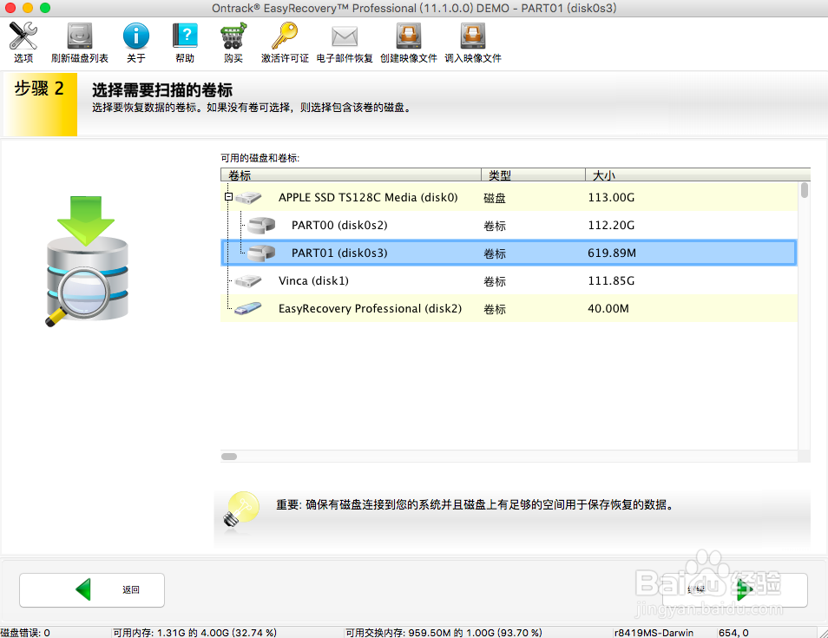Click the continue button with green arrow
Image resolution: width=828 pixels, height=638 pixels.
point(734,590)
